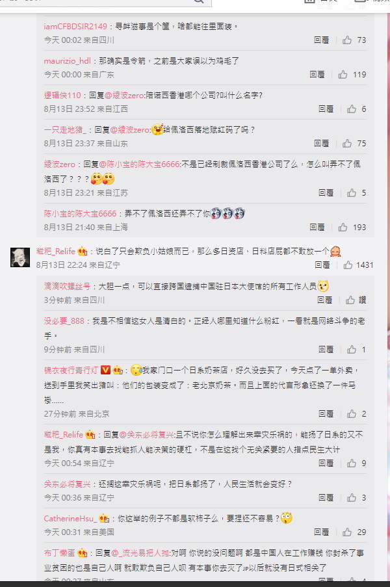This screenshot has width=390, height=587.
Task: Like 尖东必将复兴's comment with 3 likes
Action: [x=352, y=497]
